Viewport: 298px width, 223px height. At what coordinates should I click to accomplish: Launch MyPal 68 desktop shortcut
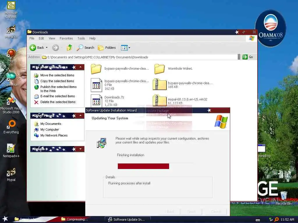11,32
